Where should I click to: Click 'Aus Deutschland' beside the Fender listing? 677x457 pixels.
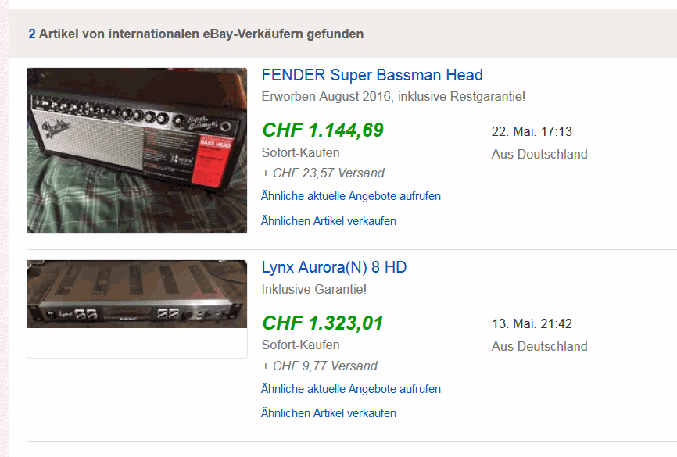539,154
